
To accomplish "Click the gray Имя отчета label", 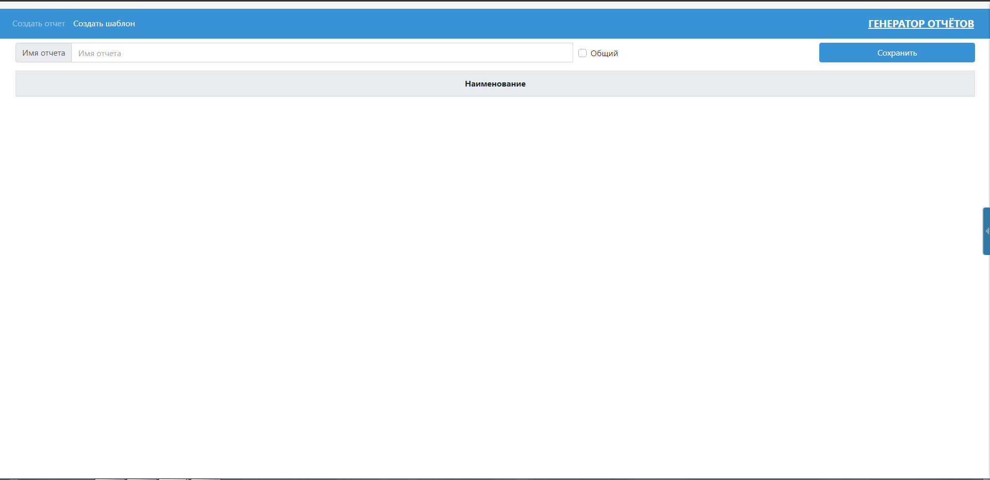I will (x=44, y=53).
